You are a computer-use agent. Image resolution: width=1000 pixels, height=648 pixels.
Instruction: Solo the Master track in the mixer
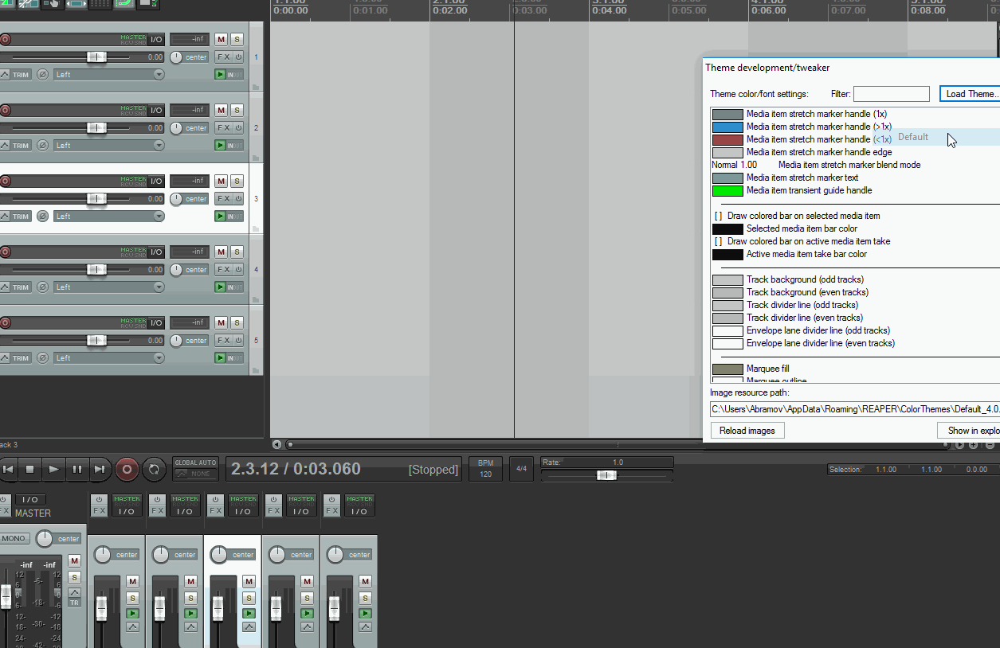(74, 577)
